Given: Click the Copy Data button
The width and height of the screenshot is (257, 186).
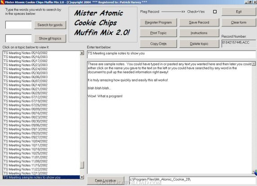Looking at the screenshot, I should coord(158,44).
